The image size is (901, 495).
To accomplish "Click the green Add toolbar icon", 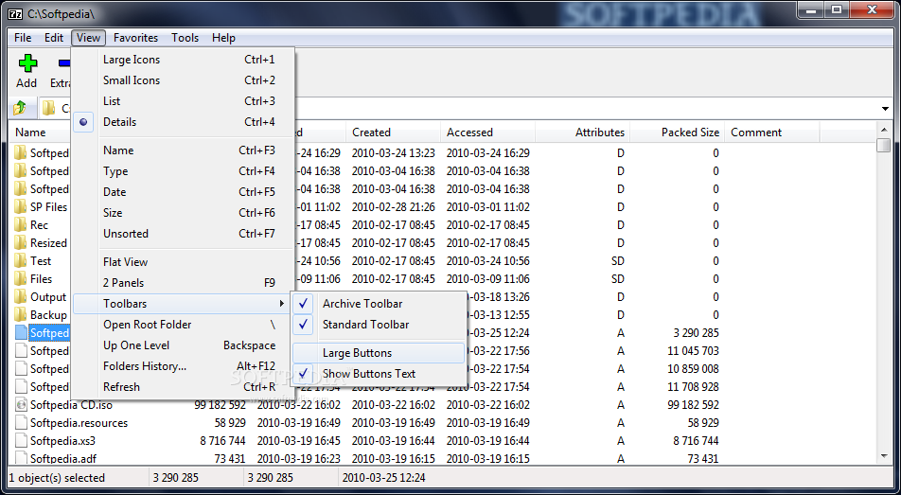I will tap(27, 63).
